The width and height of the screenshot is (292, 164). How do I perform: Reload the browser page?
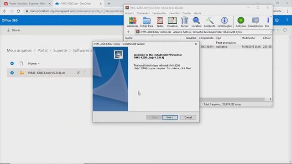(18, 11)
